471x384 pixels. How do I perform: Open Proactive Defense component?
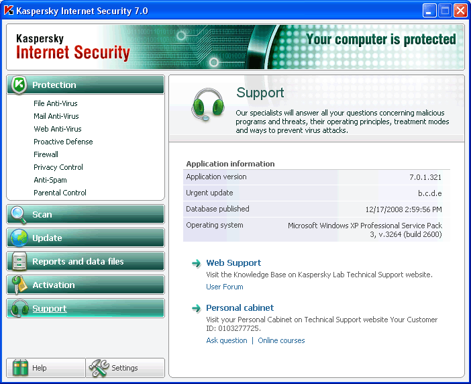63,142
